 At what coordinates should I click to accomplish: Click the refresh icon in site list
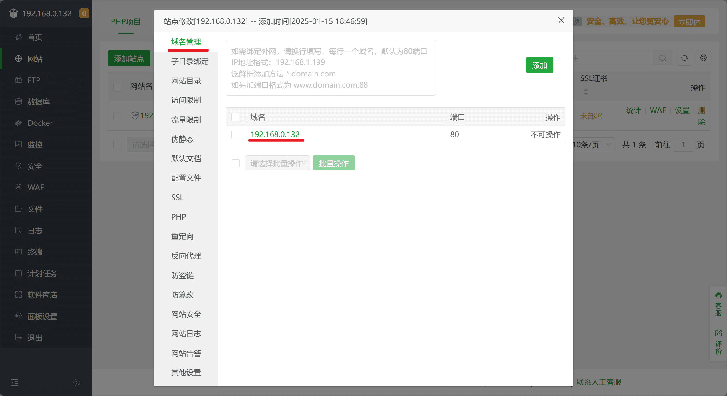(684, 58)
